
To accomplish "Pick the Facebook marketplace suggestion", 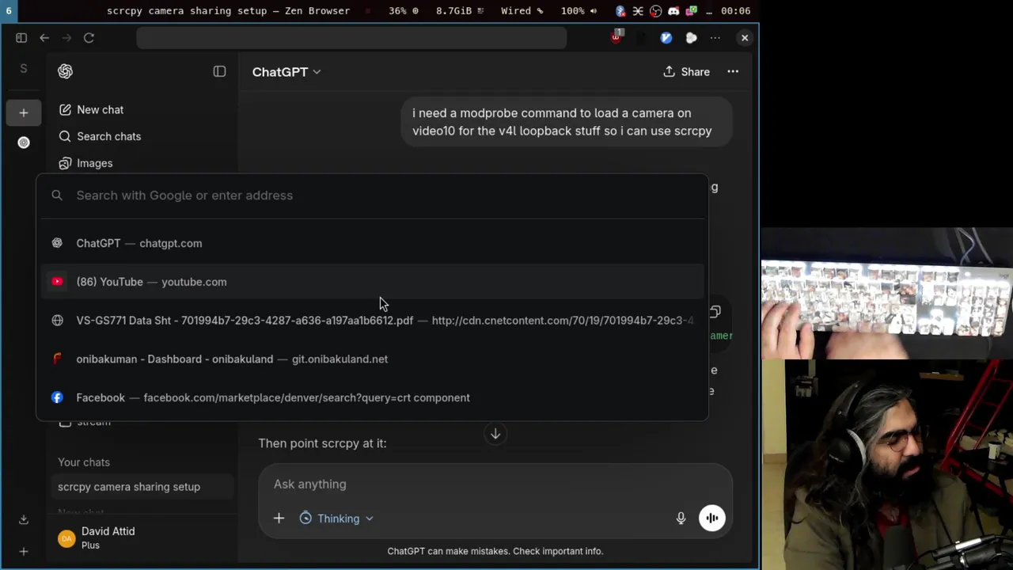I will pyautogui.click(x=372, y=397).
